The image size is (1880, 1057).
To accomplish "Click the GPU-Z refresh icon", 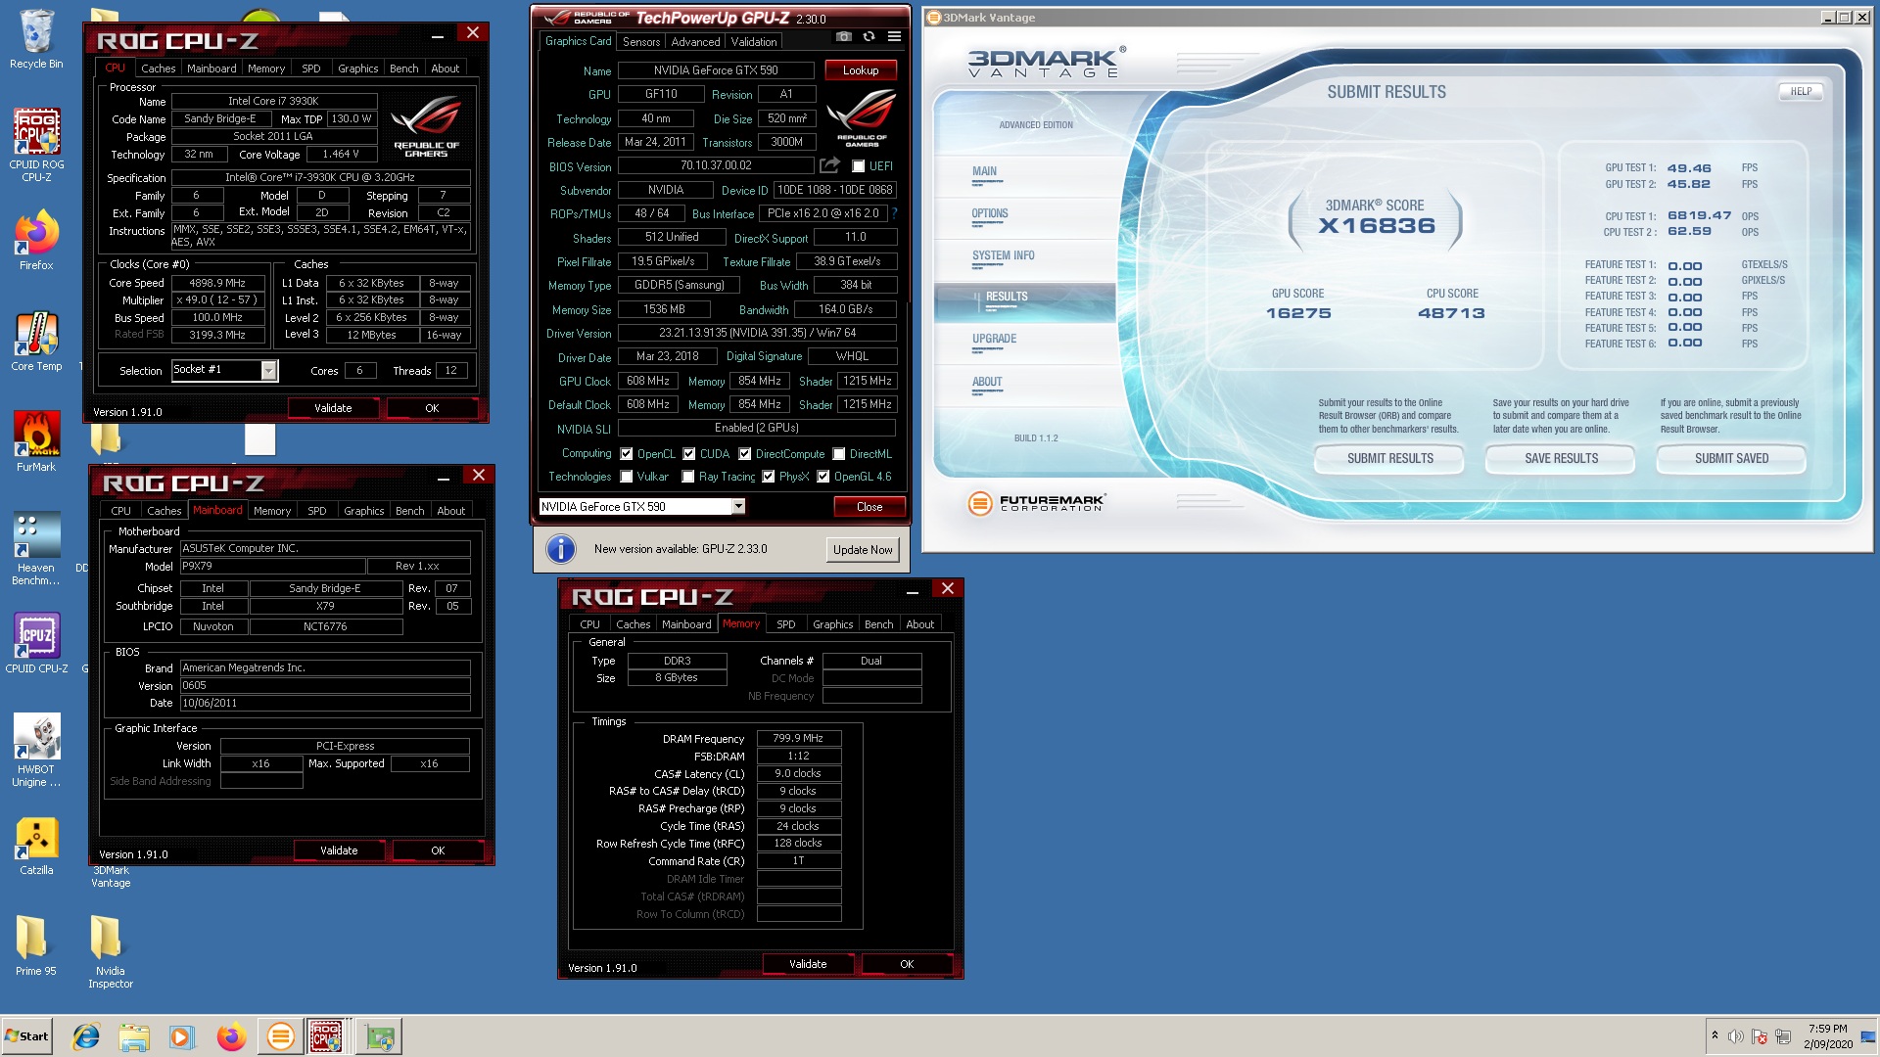I will coord(869,36).
